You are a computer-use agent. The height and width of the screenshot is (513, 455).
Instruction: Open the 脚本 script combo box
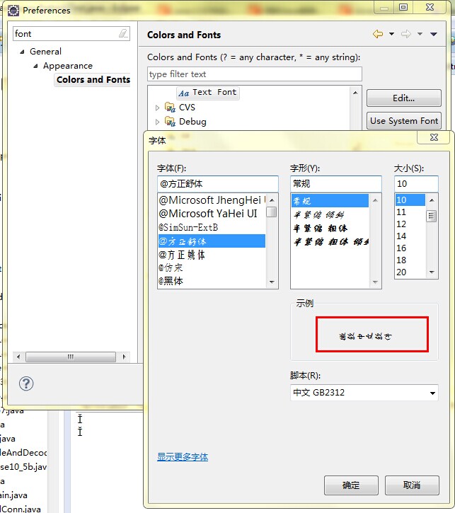(364, 393)
